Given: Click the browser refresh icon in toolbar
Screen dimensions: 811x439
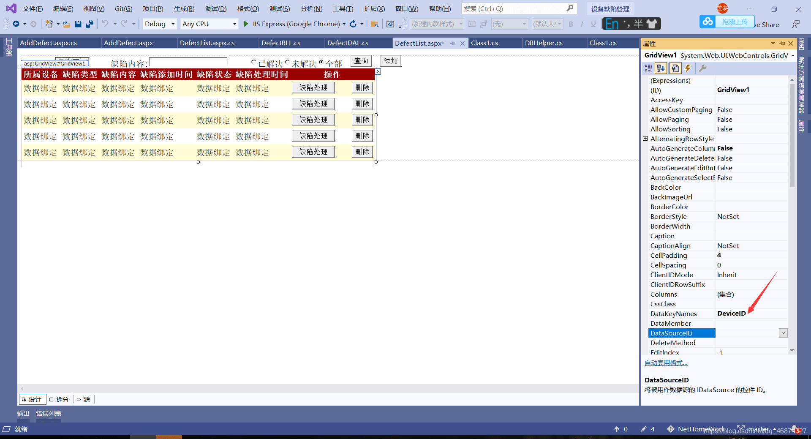Looking at the screenshot, I should click(x=353, y=24).
